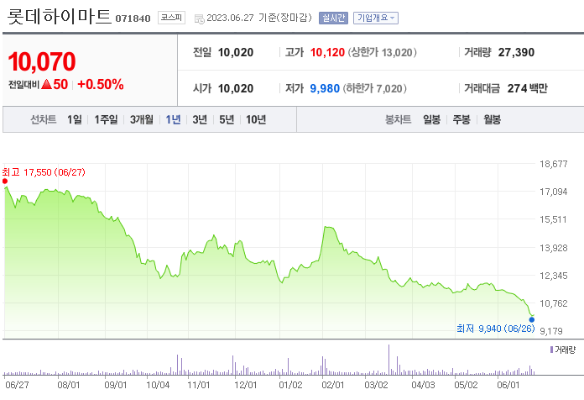Click the 실시간 button

point(333,18)
